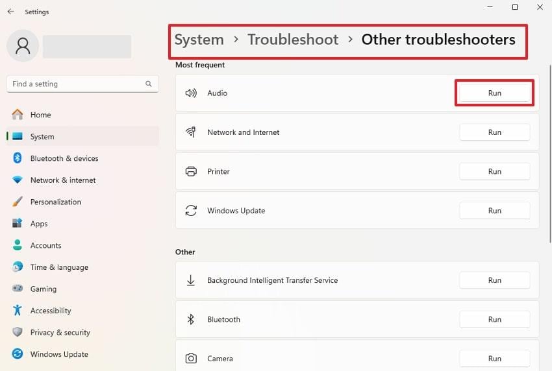The width and height of the screenshot is (552, 371).
Task: Click System in the breadcrumb
Action: [x=199, y=40]
